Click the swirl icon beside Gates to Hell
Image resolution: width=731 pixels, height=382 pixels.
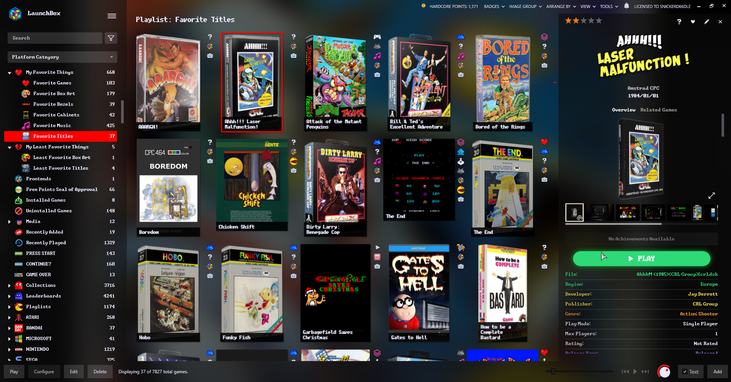(461, 248)
